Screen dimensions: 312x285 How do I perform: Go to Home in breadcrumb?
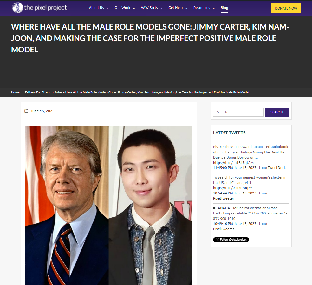pyautogui.click(x=15, y=92)
